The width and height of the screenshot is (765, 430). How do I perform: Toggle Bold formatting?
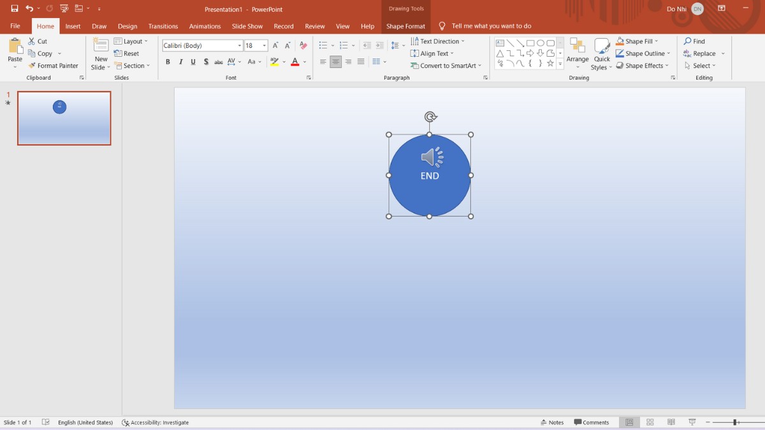[x=168, y=62]
